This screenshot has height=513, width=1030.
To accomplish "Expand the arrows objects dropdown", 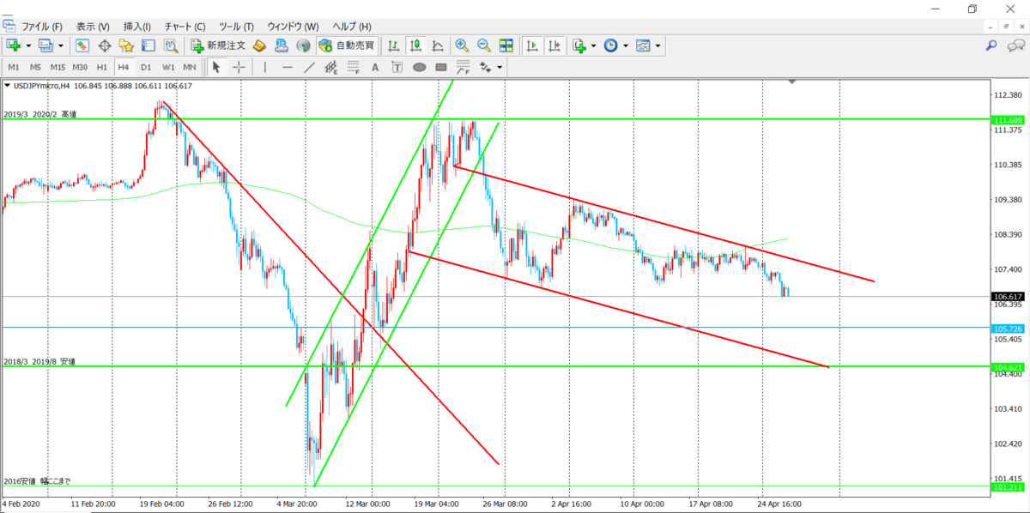I will coord(499,67).
